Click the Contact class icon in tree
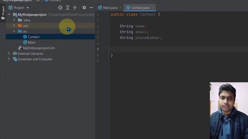This screenshot has height=139, width=248. pyautogui.click(x=25, y=37)
